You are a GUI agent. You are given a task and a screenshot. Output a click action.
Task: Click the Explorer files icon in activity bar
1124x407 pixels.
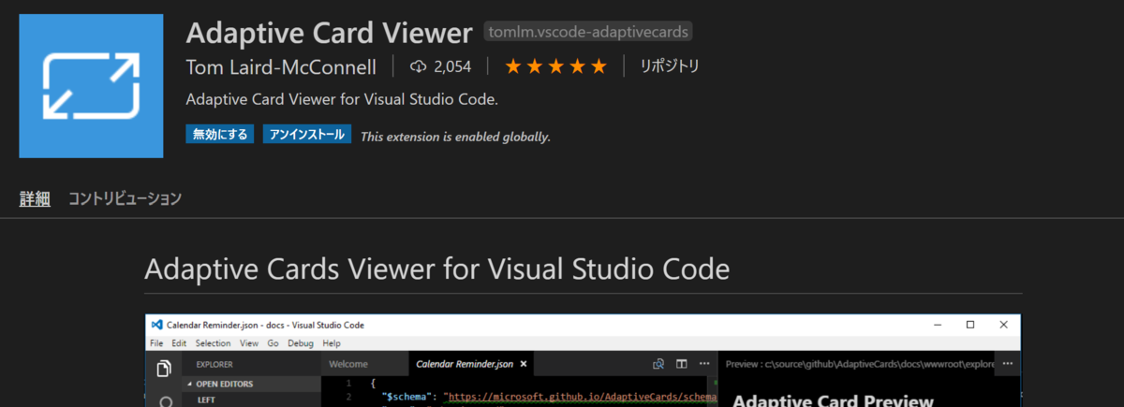(165, 368)
